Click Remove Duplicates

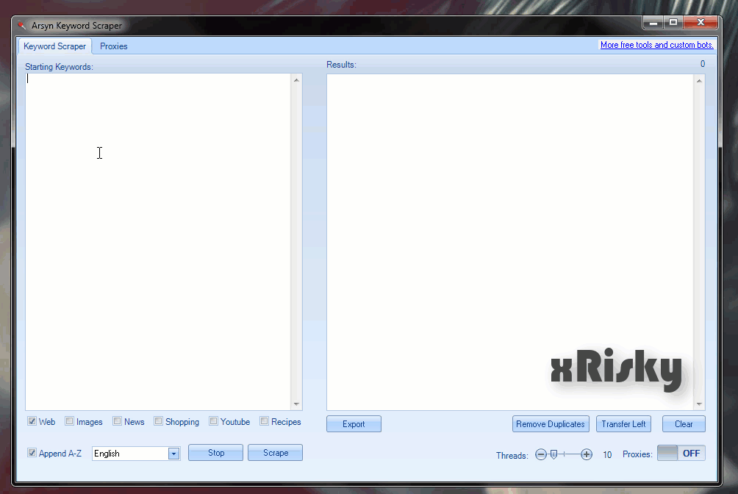[551, 423]
